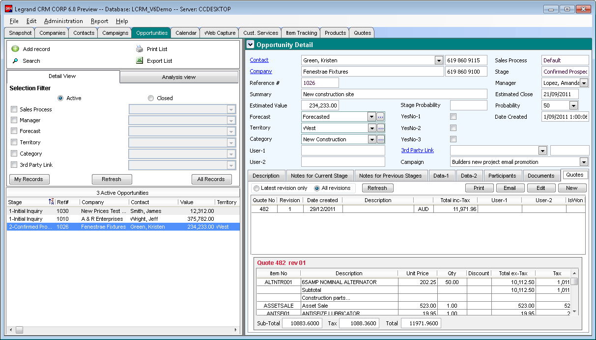This screenshot has width=596, height=340.
Task: Open the Forecast dropdown in Opportunity Detail
Action: 372,117
